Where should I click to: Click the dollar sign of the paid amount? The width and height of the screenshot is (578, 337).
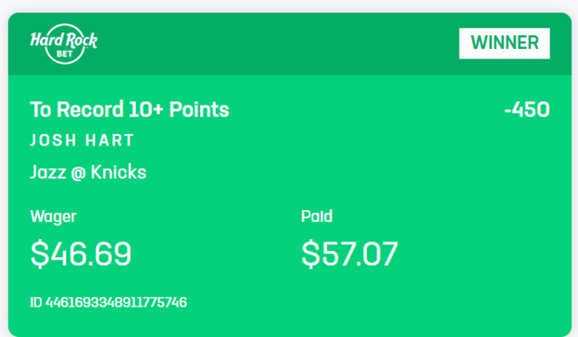[310, 254]
